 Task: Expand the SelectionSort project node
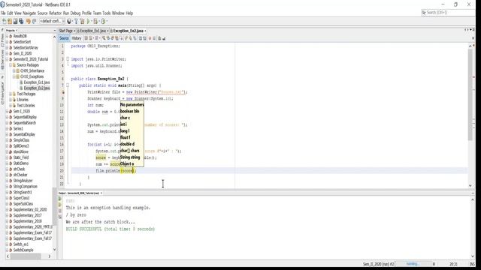[x=7, y=42]
